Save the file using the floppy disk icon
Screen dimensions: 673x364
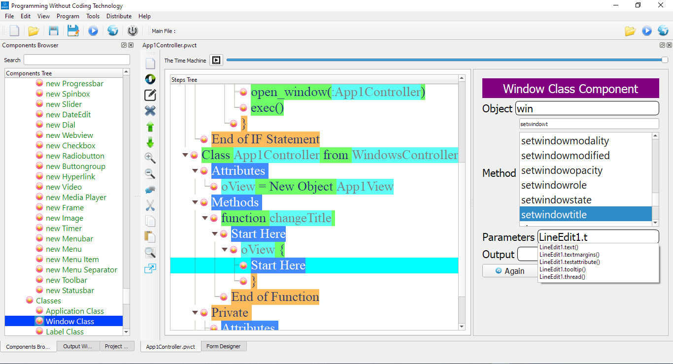(x=53, y=31)
